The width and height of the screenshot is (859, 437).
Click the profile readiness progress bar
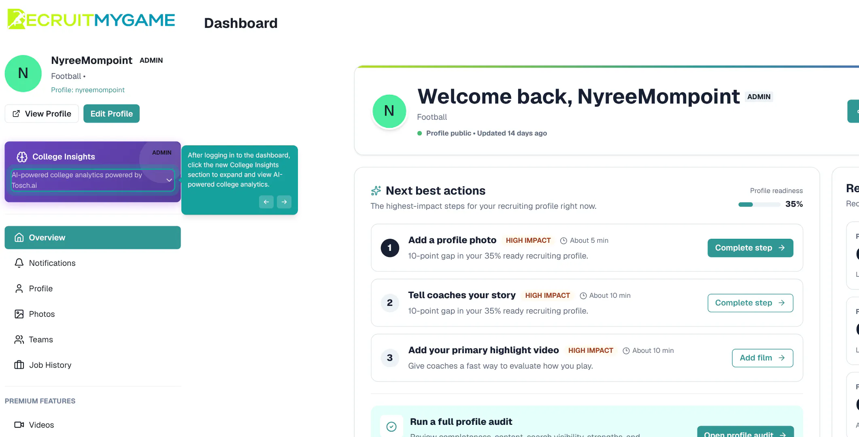click(759, 204)
